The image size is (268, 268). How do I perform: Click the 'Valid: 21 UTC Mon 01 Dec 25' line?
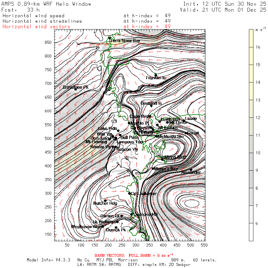click(223, 10)
